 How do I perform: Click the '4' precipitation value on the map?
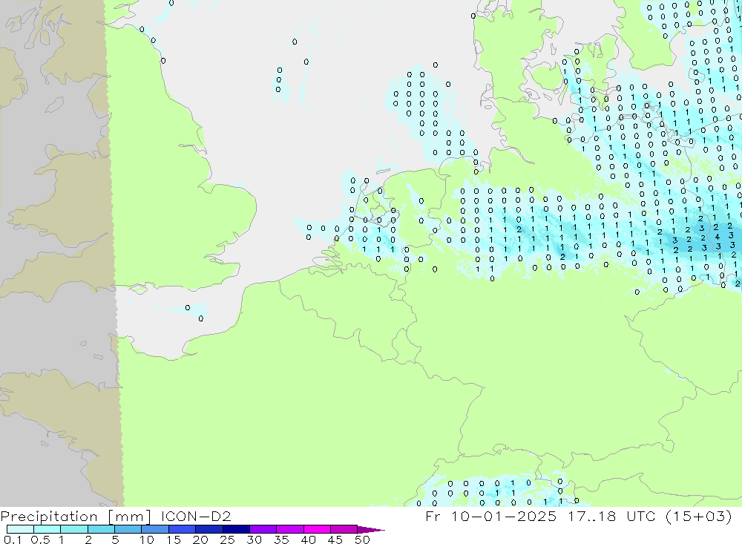(x=718, y=237)
